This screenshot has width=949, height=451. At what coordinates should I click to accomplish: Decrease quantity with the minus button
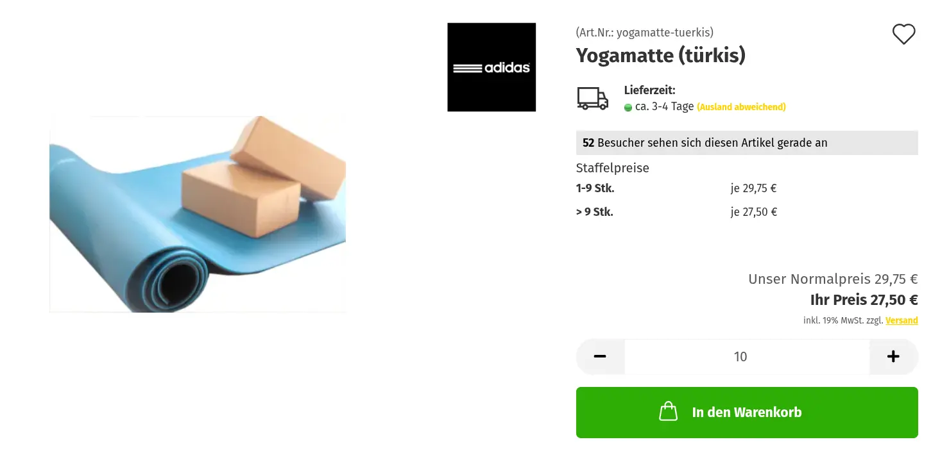(x=600, y=357)
